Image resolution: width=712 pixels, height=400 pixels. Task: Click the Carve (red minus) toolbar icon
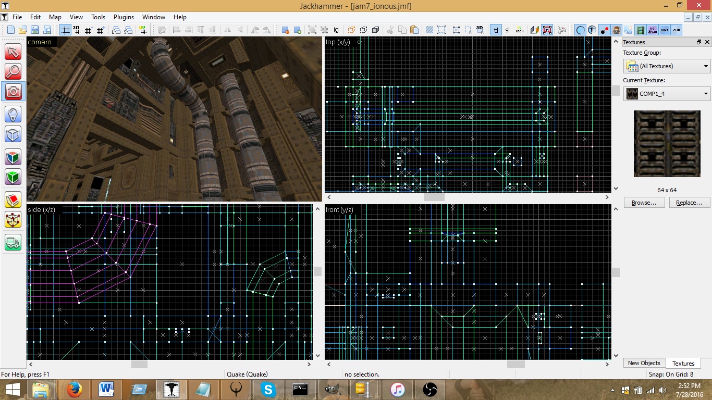pos(285,30)
